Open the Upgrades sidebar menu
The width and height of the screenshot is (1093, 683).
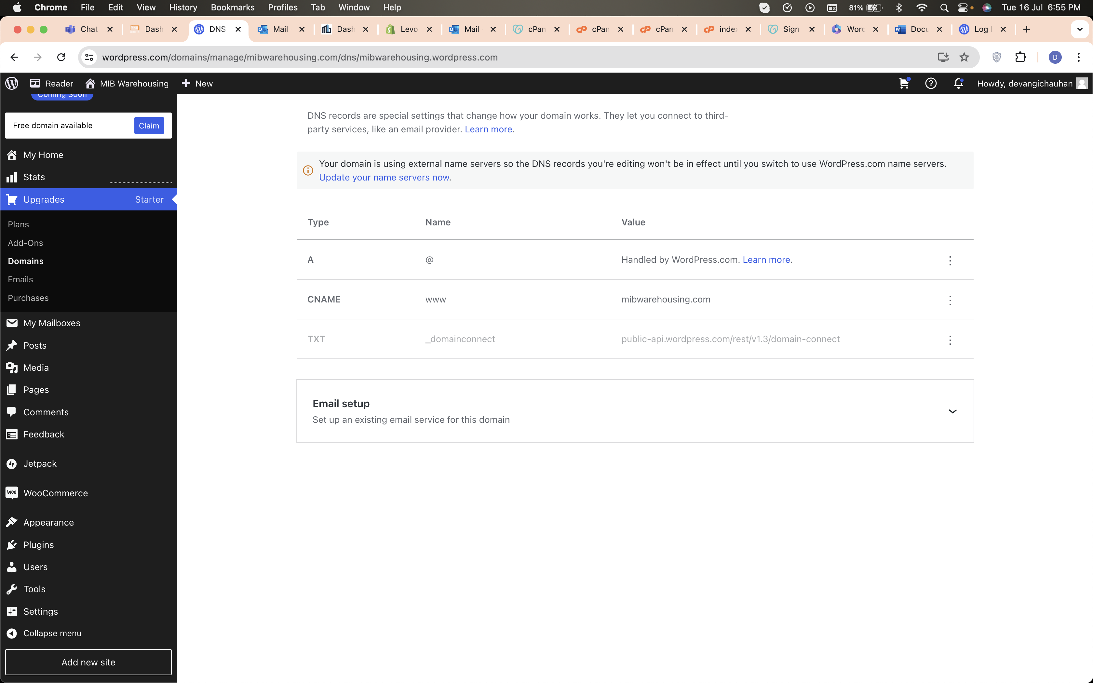click(x=88, y=199)
